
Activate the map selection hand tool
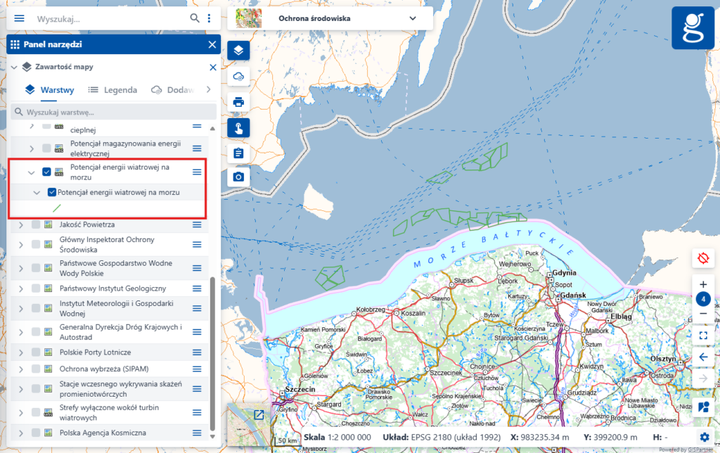[x=238, y=127]
